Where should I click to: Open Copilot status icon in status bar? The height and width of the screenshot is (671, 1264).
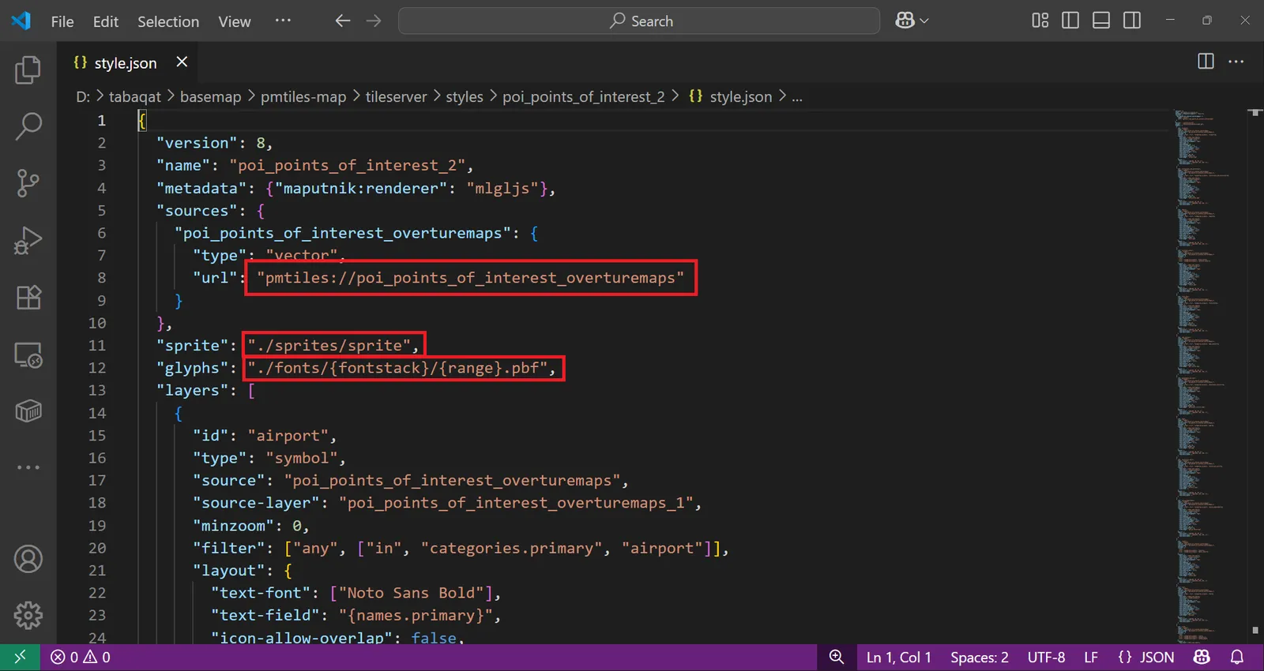(x=1202, y=657)
